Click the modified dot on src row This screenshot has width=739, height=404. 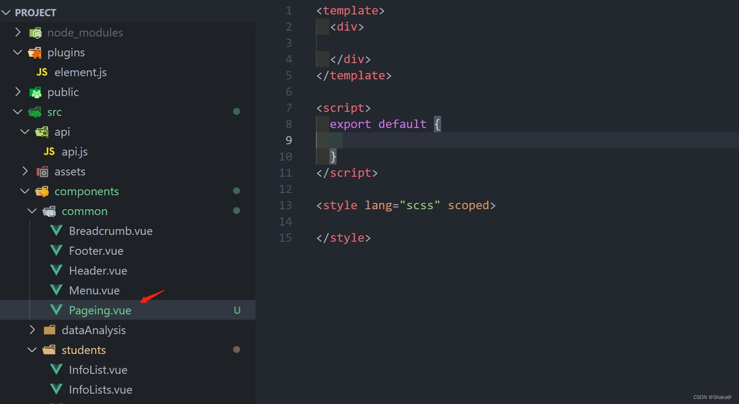pos(237,111)
